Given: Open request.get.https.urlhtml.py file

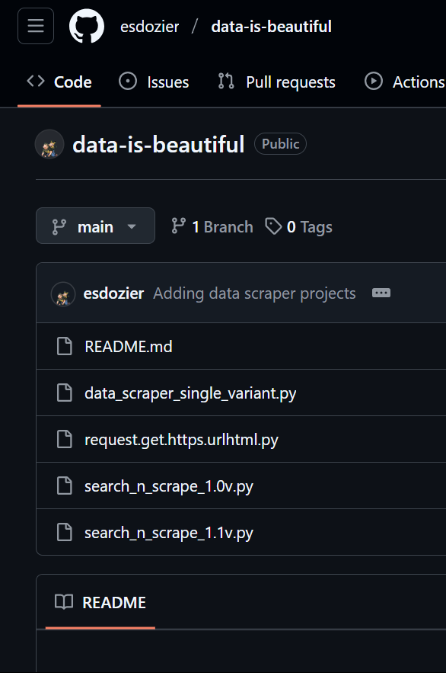Looking at the screenshot, I should coord(181,440).
